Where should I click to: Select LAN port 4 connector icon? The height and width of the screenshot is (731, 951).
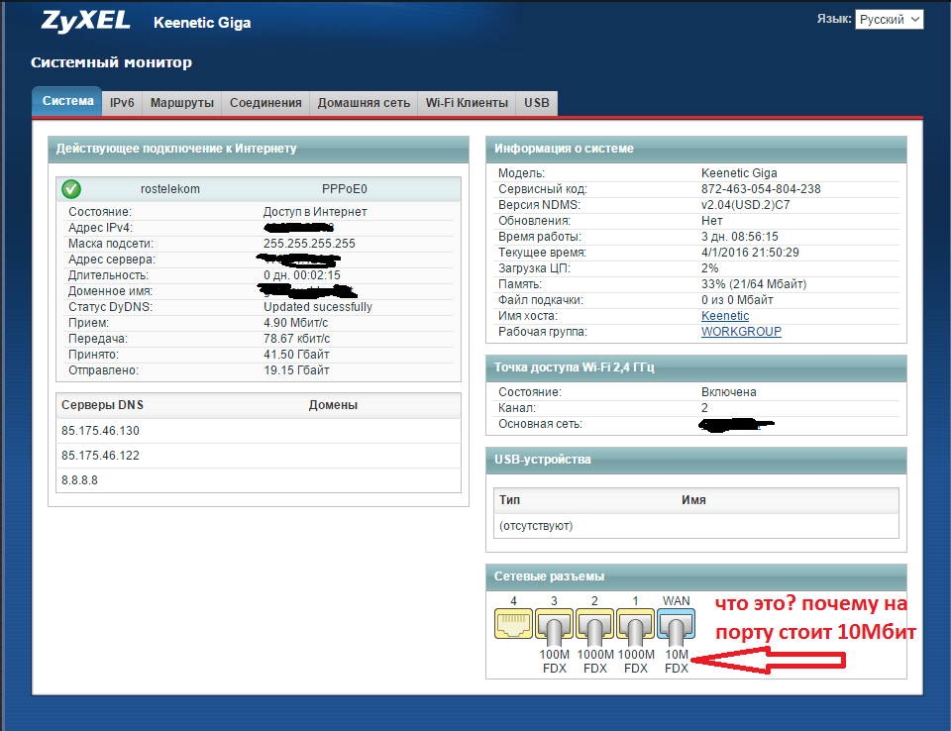point(513,624)
